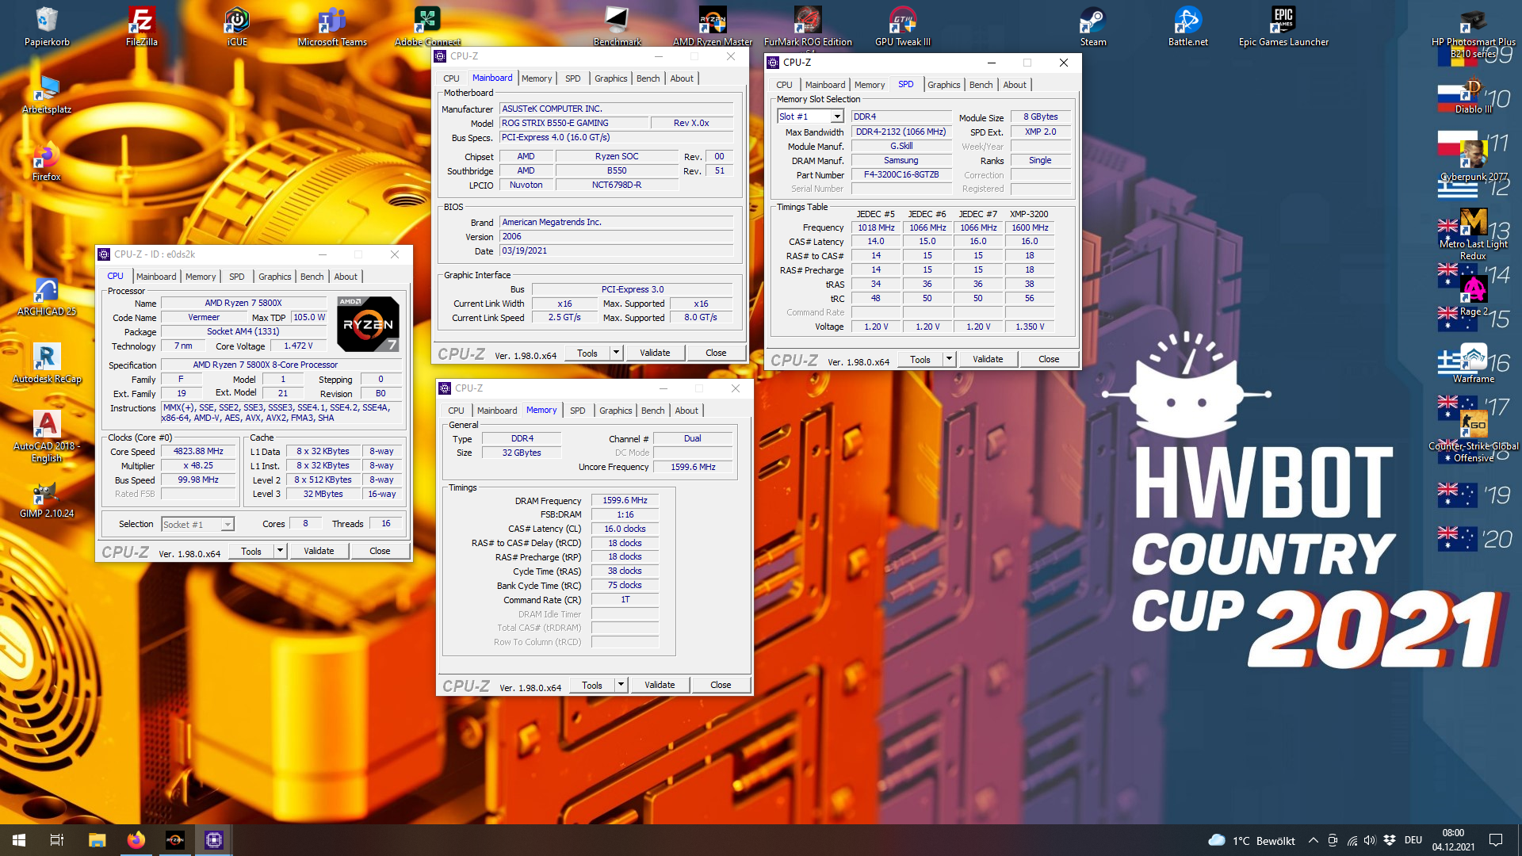Click Close button in SPD window
Image resolution: width=1522 pixels, height=856 pixels.
coord(1049,359)
